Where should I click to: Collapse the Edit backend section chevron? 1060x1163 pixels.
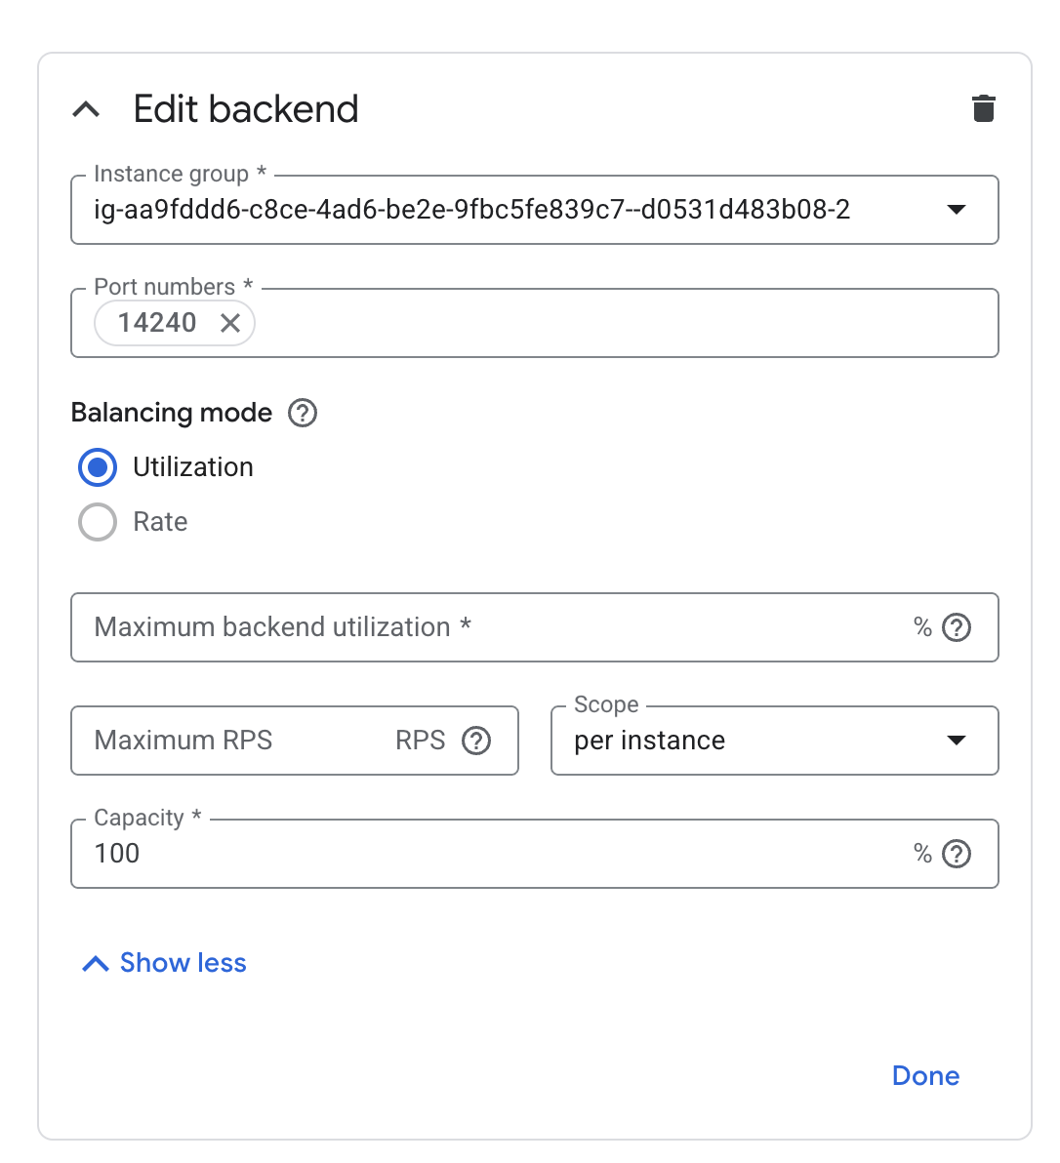pos(86,109)
